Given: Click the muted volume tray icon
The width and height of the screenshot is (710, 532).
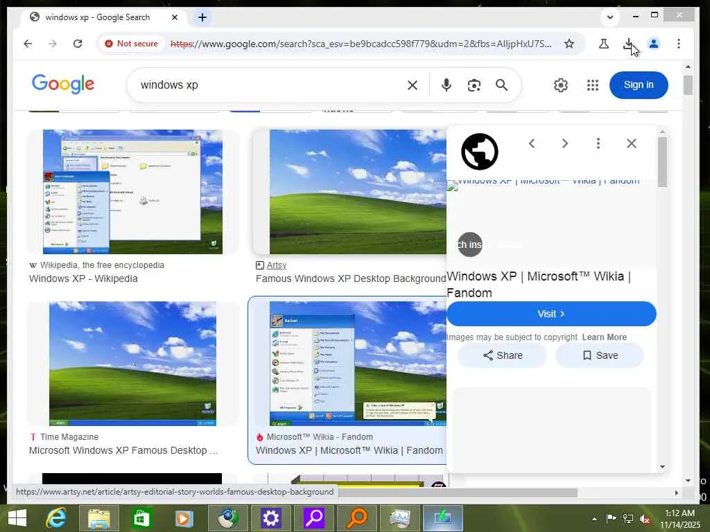Looking at the screenshot, I should point(644,519).
